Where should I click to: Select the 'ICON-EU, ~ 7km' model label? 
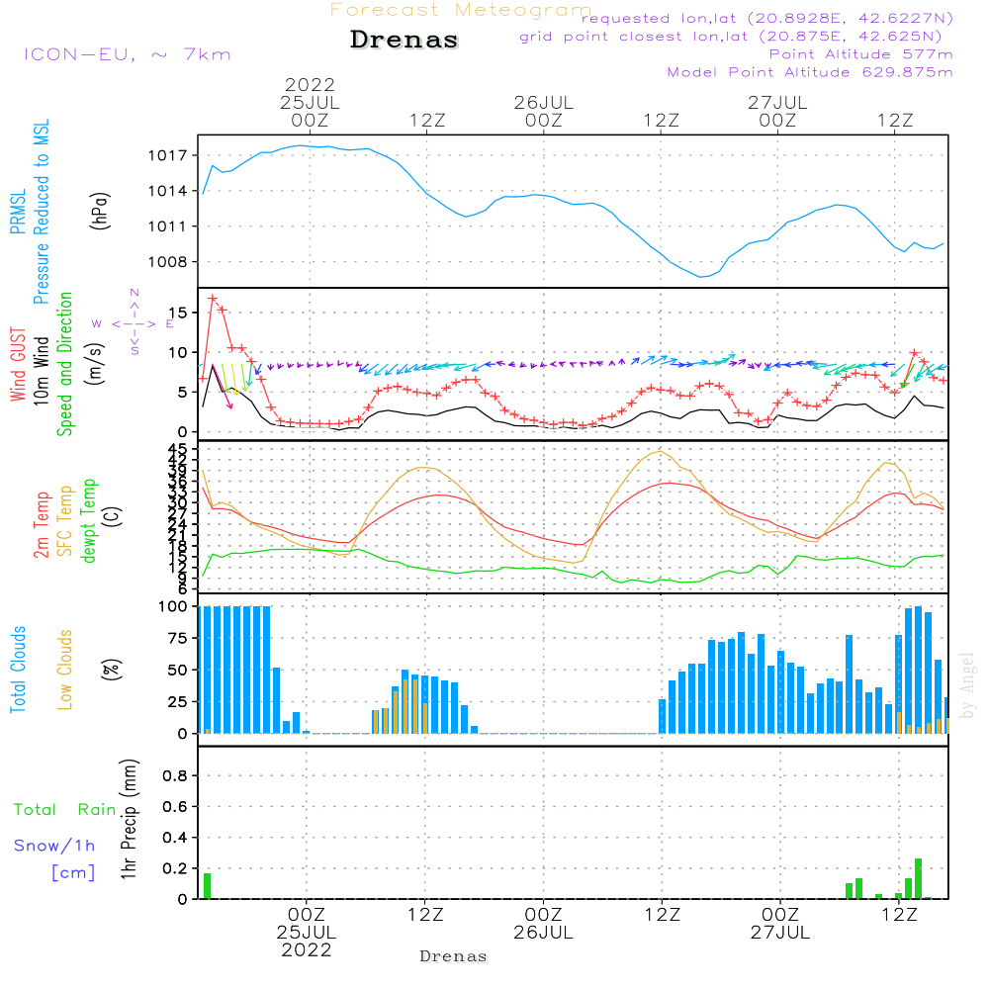[x=128, y=54]
